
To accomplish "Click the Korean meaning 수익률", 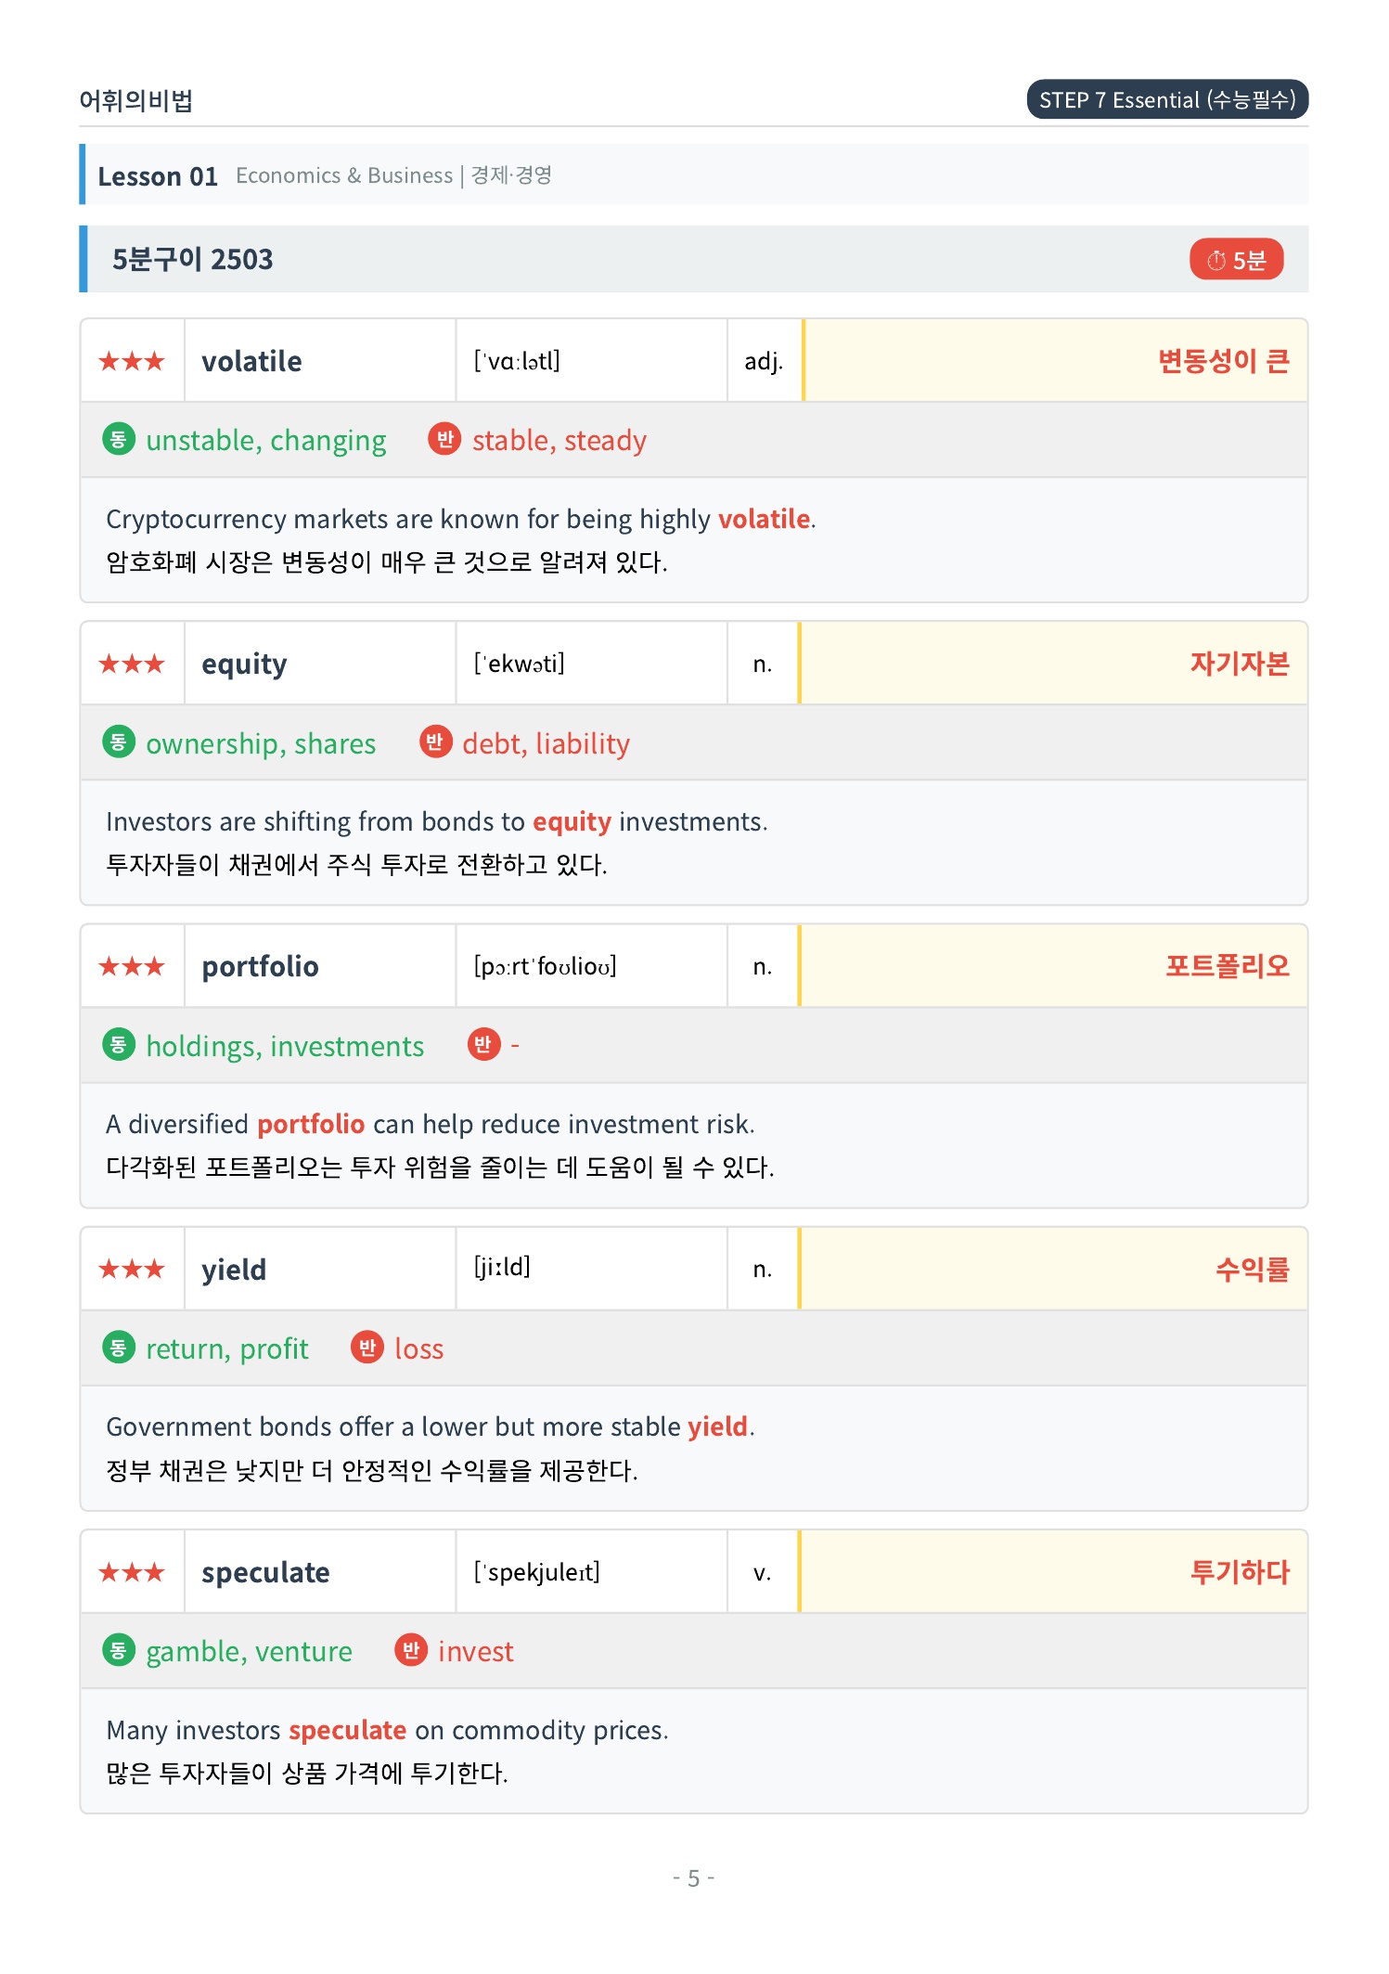I will [1253, 1269].
